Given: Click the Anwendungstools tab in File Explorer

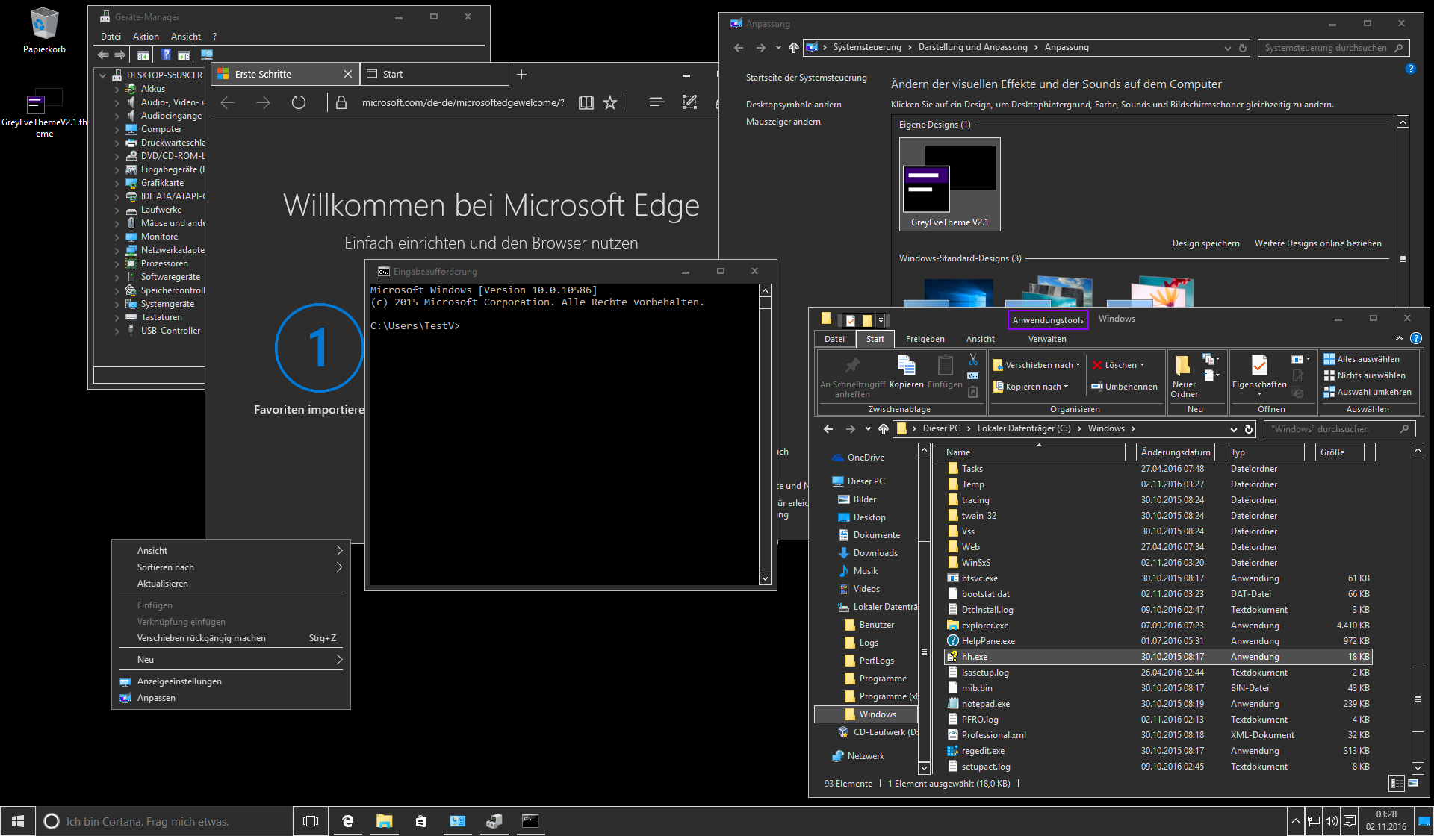Looking at the screenshot, I should pyautogui.click(x=1048, y=319).
